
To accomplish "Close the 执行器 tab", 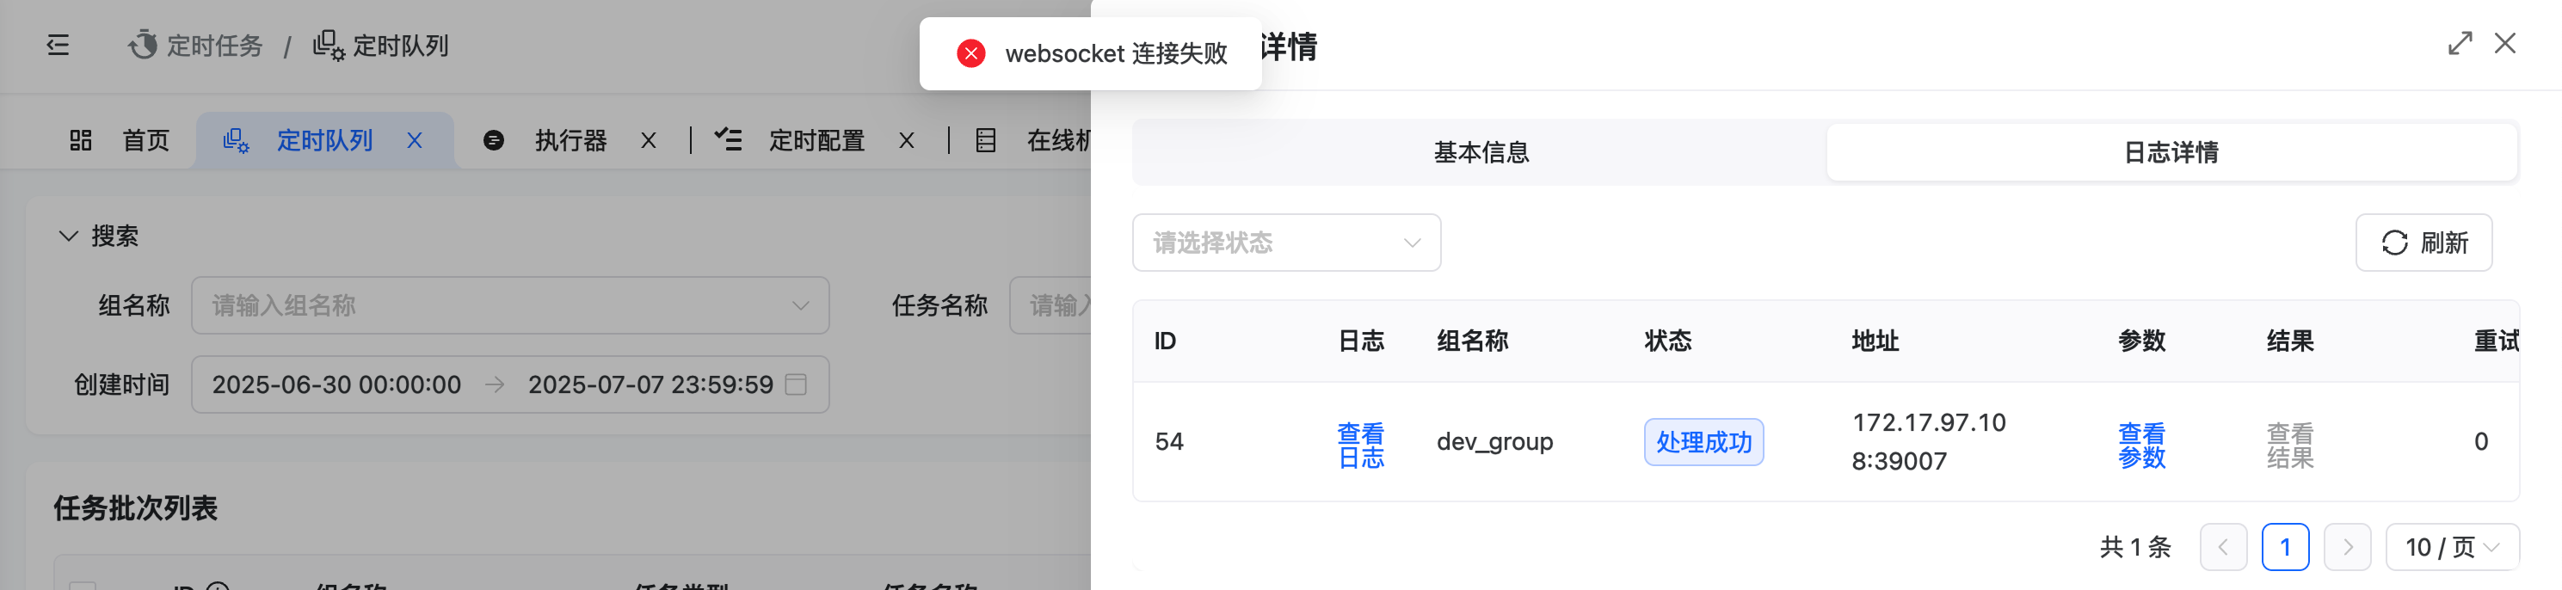I will [649, 141].
